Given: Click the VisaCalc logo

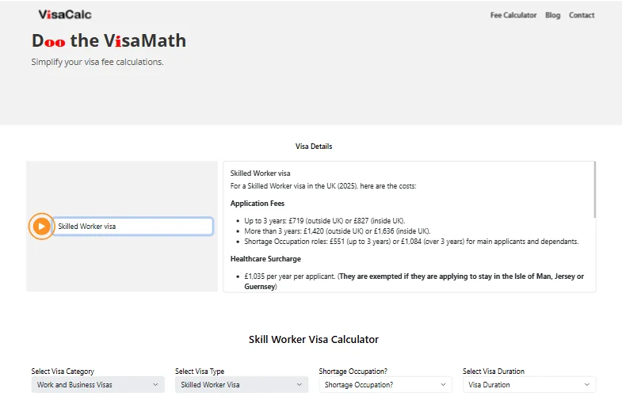Looking at the screenshot, I should (x=65, y=14).
